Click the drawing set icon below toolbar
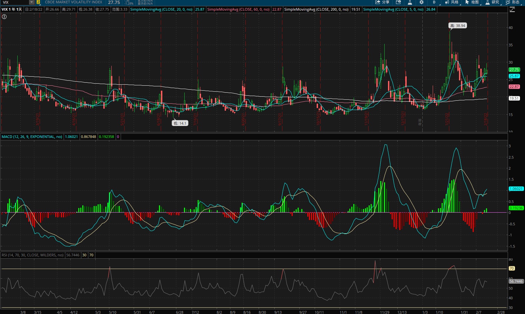Viewport: 525px width, 314px height. click(x=512, y=9)
